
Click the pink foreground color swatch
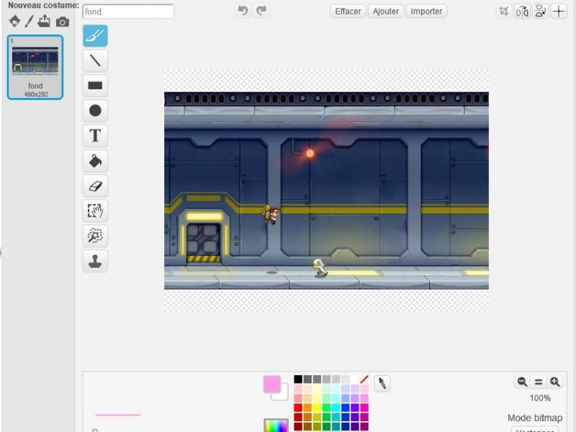pyautogui.click(x=272, y=384)
